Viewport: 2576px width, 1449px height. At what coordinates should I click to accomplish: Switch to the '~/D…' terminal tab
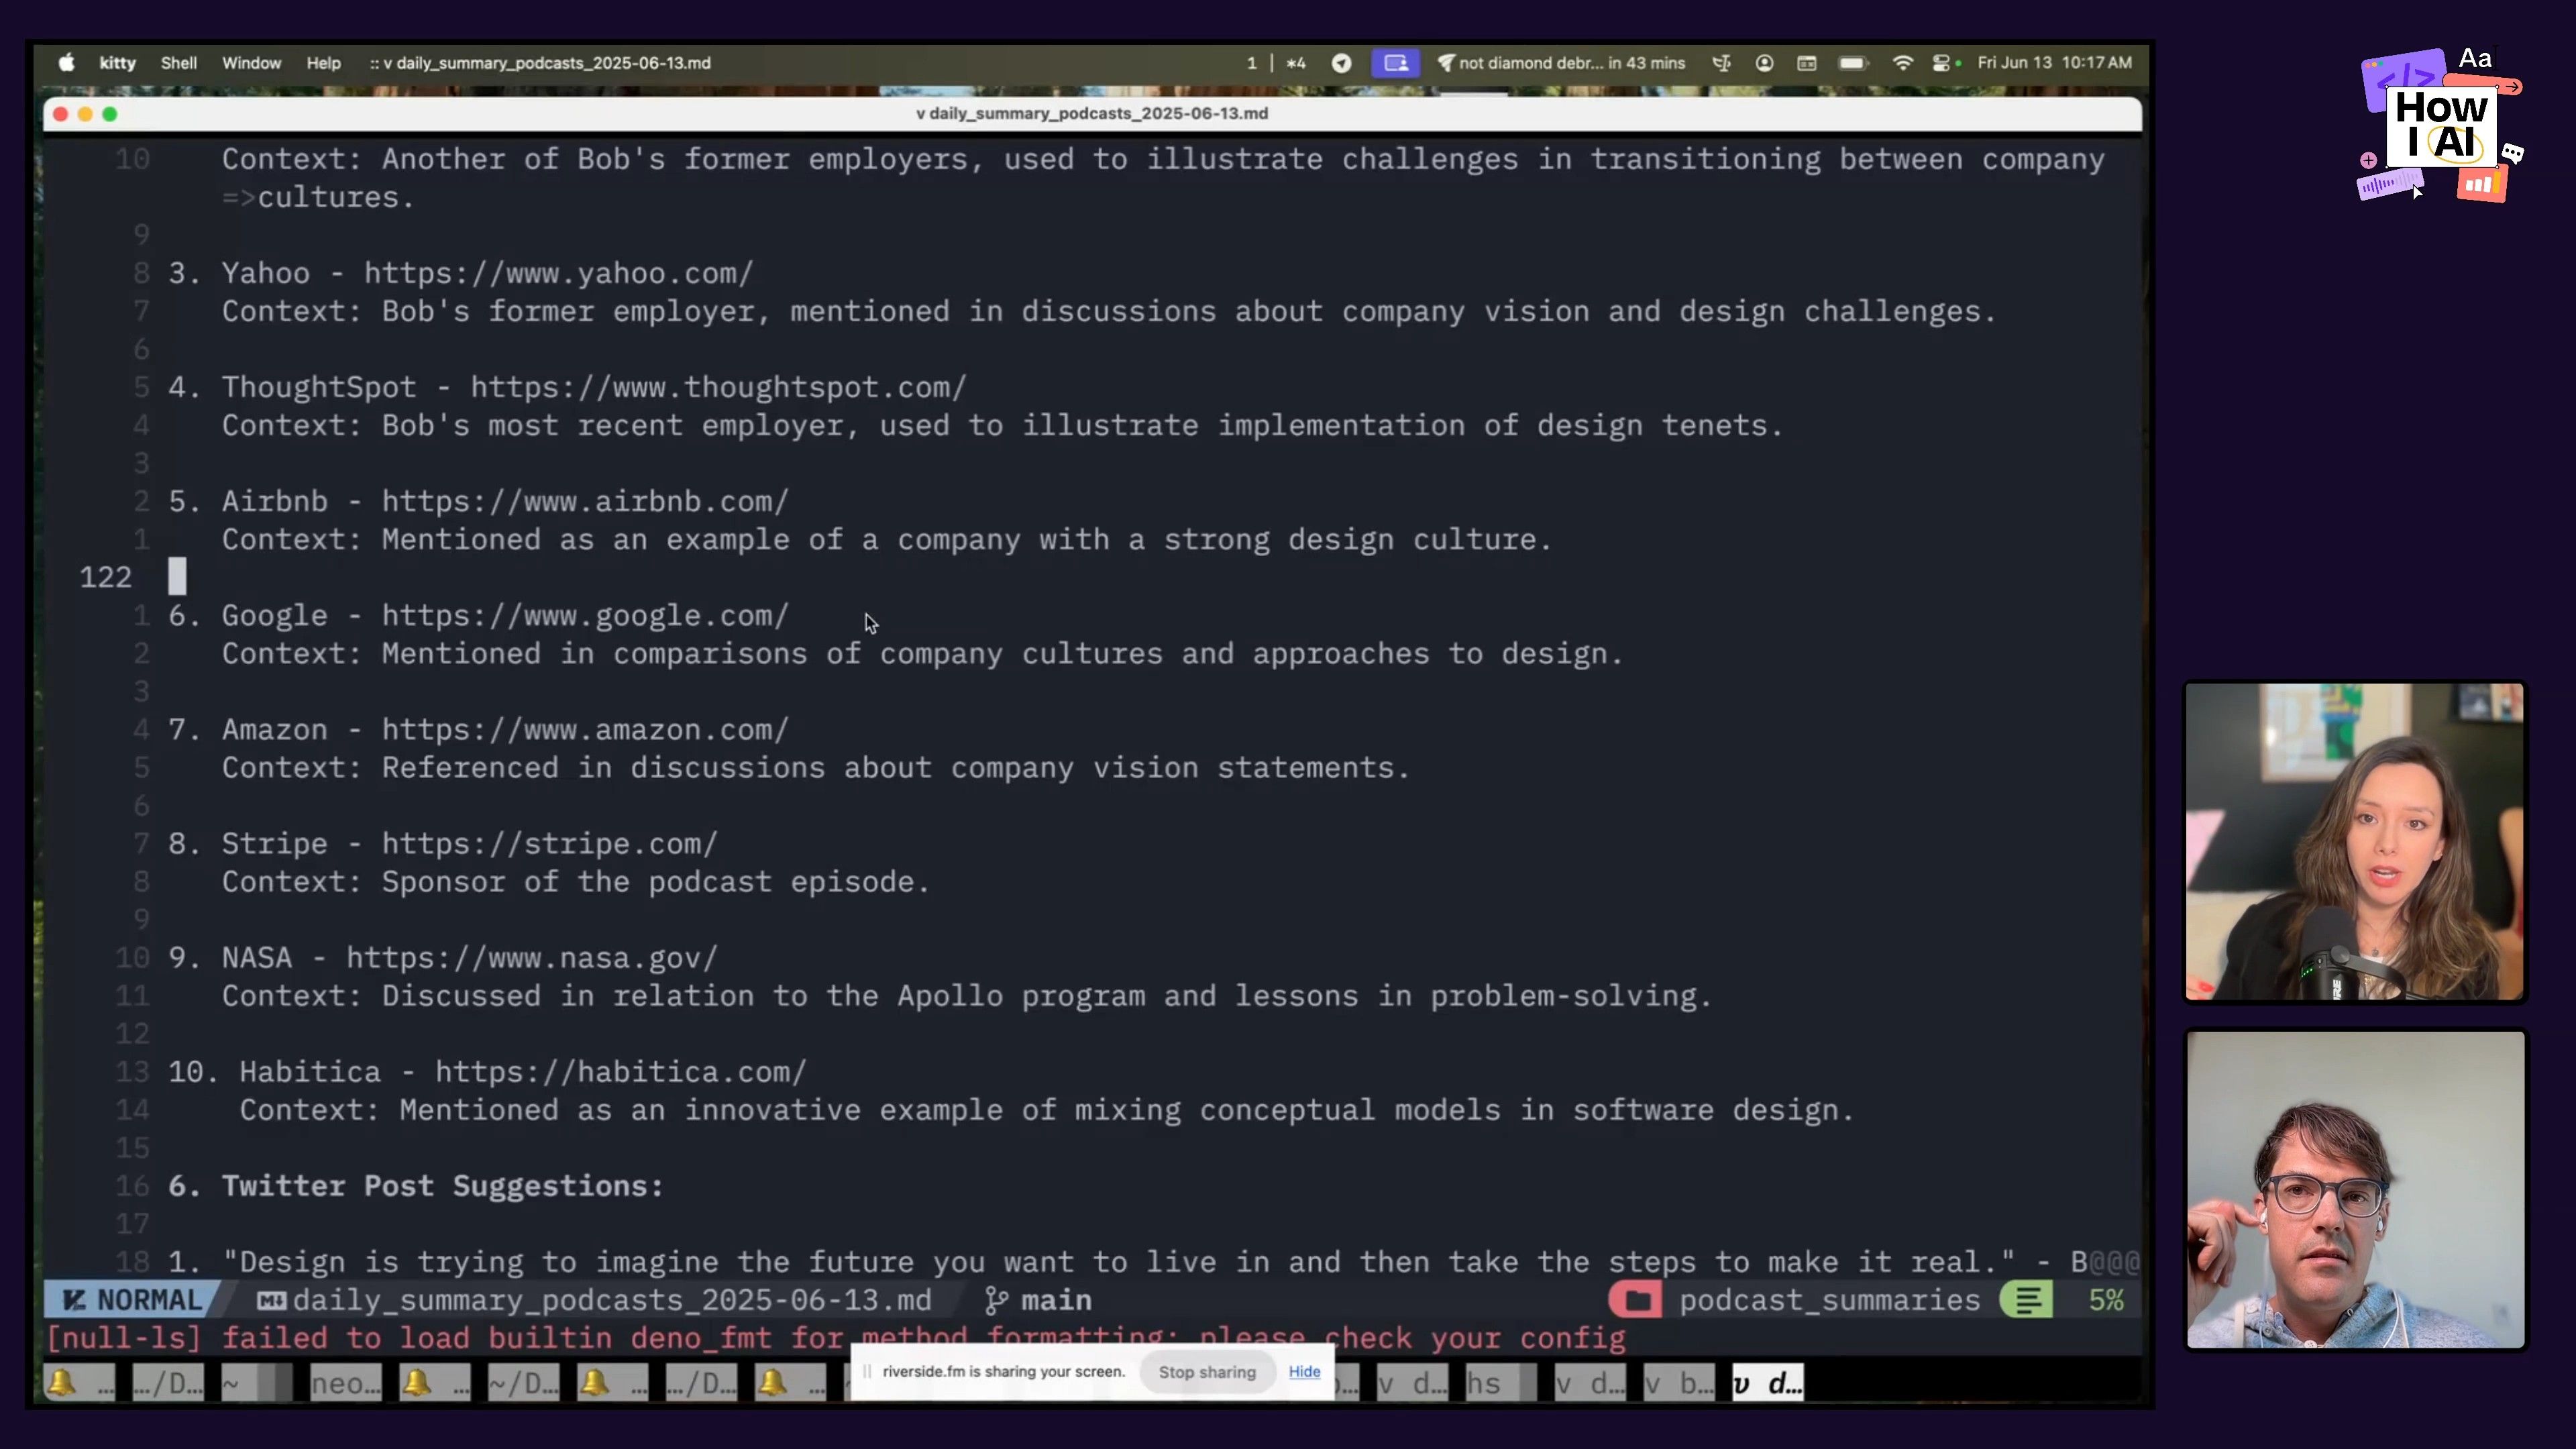tap(523, 1383)
